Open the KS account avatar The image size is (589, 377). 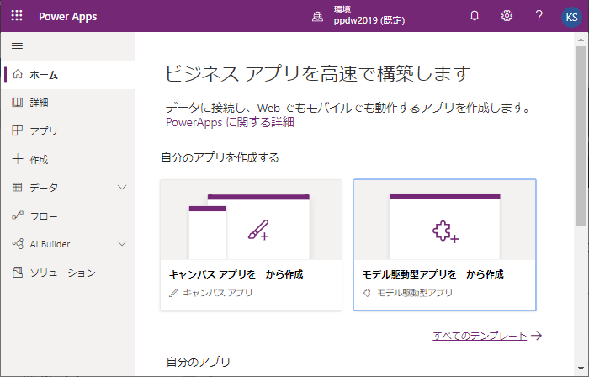[571, 17]
